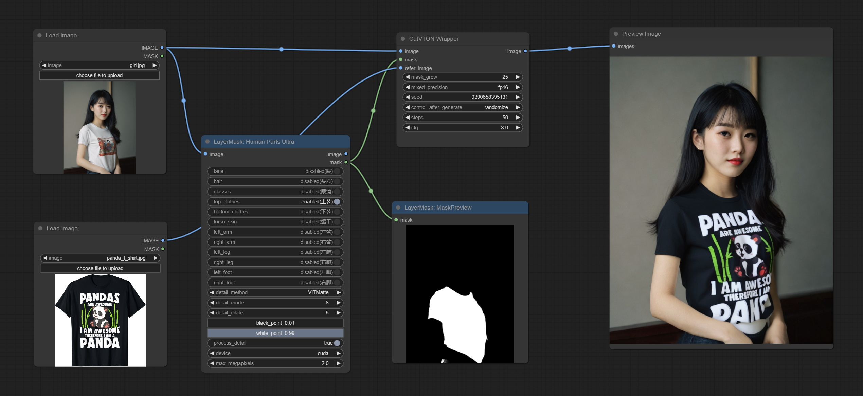Click the IMAGE output port of the girl.jpg node

click(x=162, y=48)
